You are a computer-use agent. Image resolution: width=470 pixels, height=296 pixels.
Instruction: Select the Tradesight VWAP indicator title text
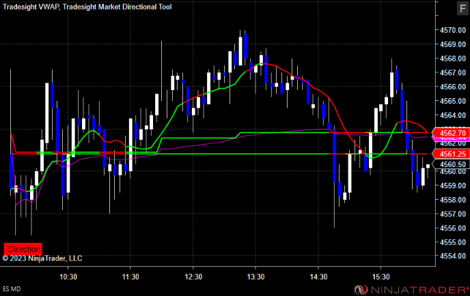[x=31, y=7]
